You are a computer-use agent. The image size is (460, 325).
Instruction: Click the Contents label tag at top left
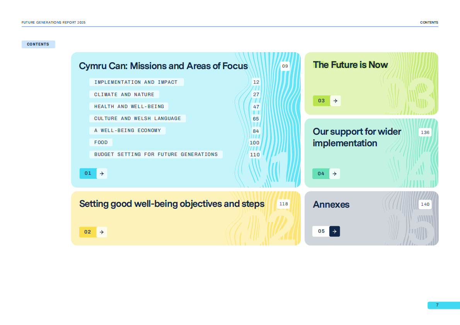[x=38, y=44]
